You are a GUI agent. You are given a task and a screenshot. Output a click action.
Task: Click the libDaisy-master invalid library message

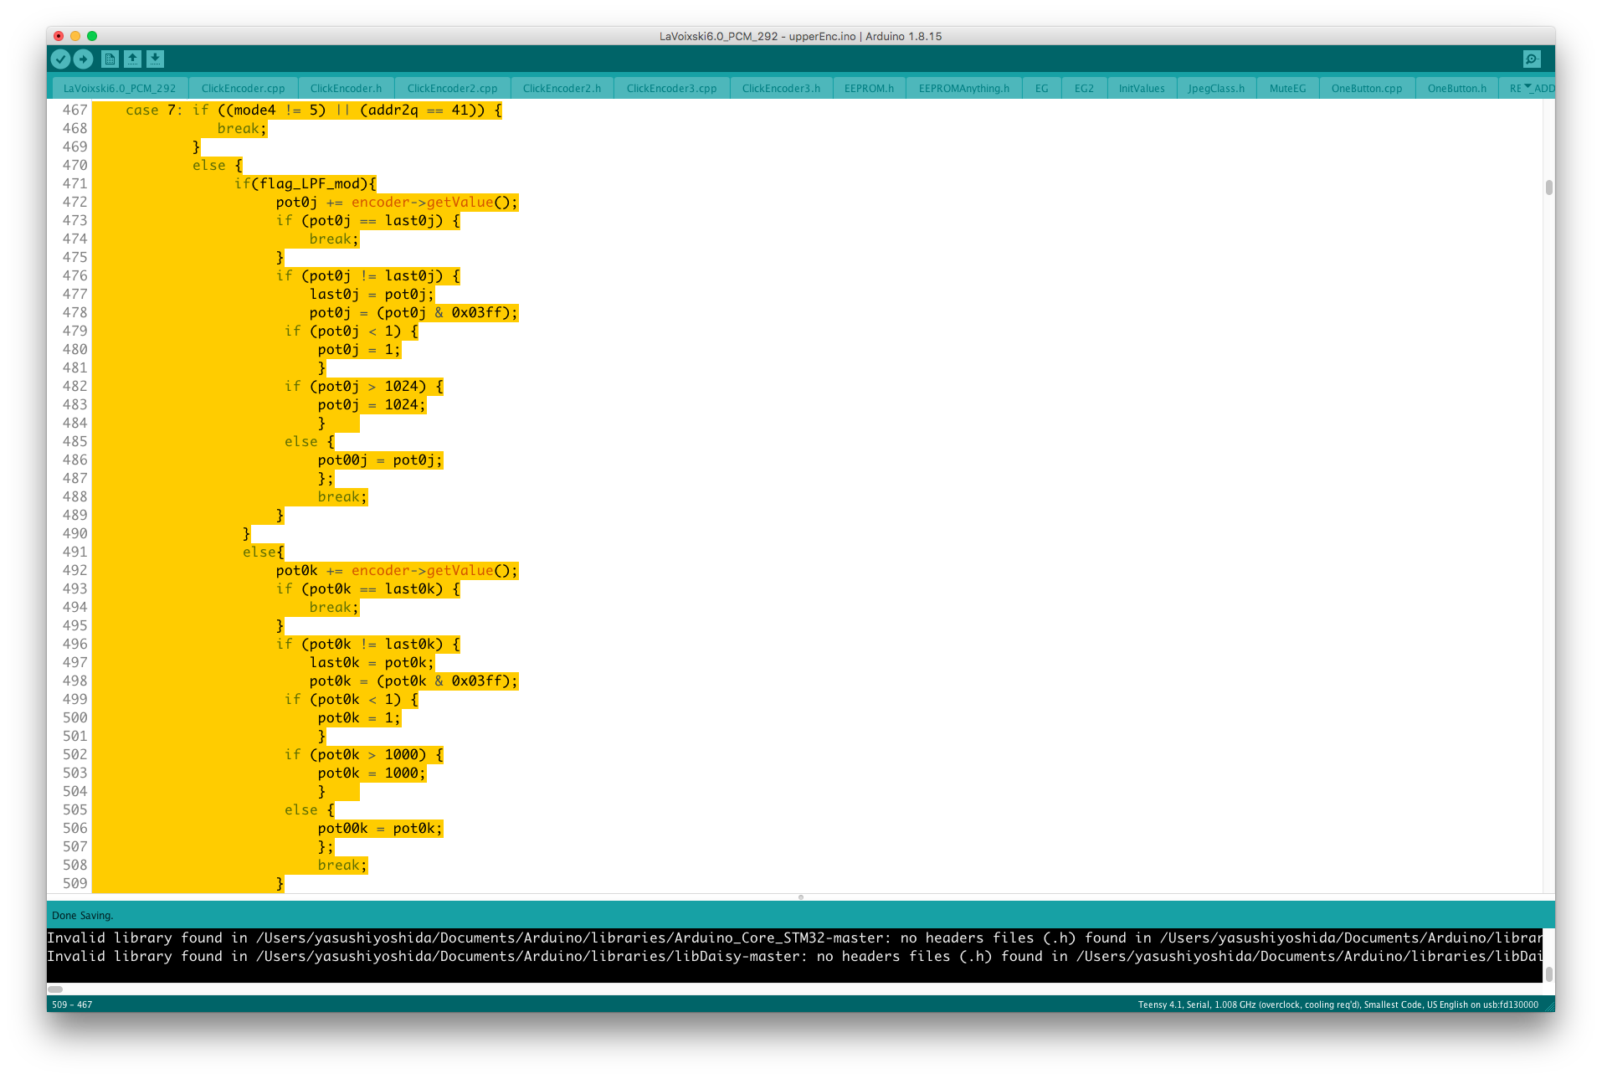pyautogui.click(x=794, y=956)
